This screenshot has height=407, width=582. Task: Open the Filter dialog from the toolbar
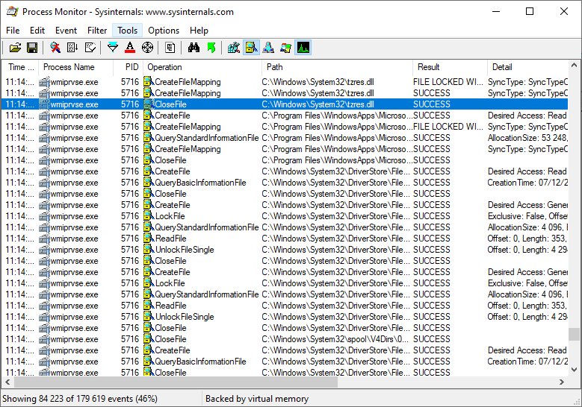click(113, 48)
